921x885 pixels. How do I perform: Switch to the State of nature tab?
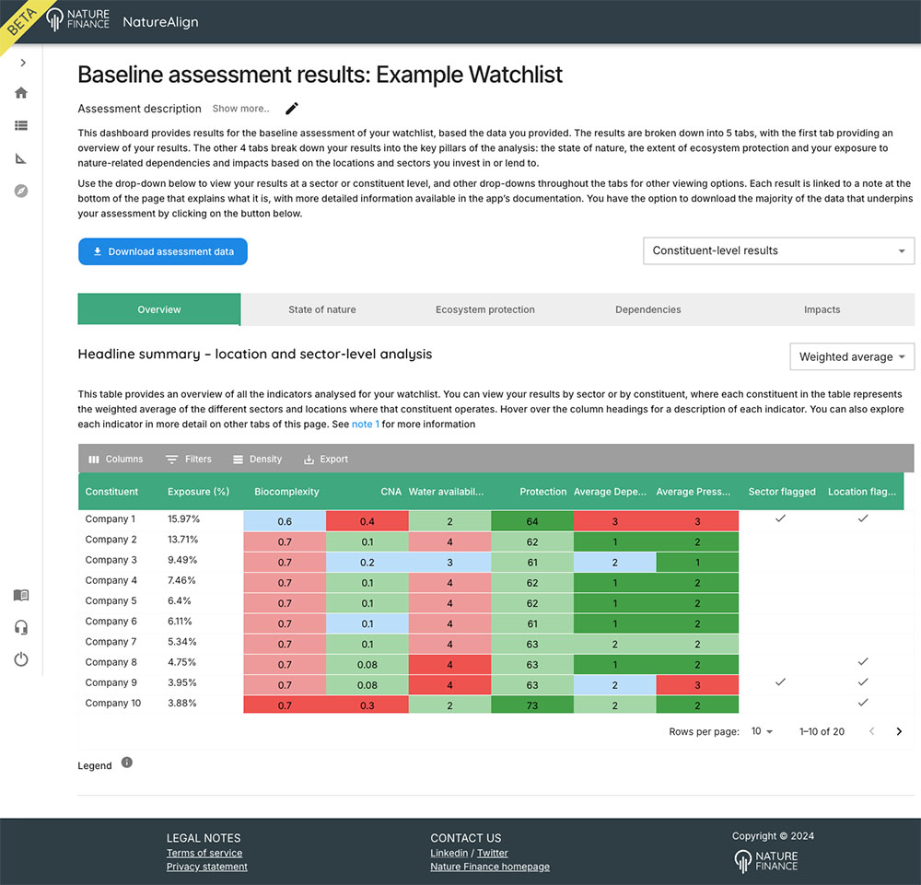(321, 309)
